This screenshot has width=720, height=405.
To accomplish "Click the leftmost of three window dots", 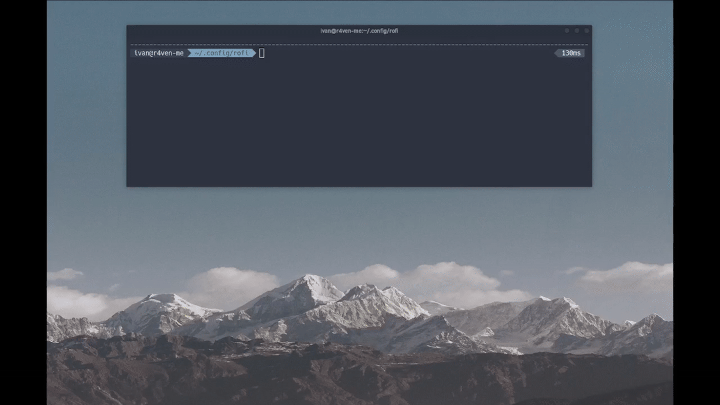I will pyautogui.click(x=567, y=31).
